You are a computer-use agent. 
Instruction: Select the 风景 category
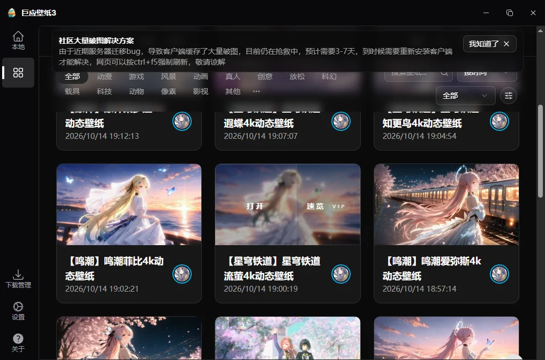click(168, 77)
